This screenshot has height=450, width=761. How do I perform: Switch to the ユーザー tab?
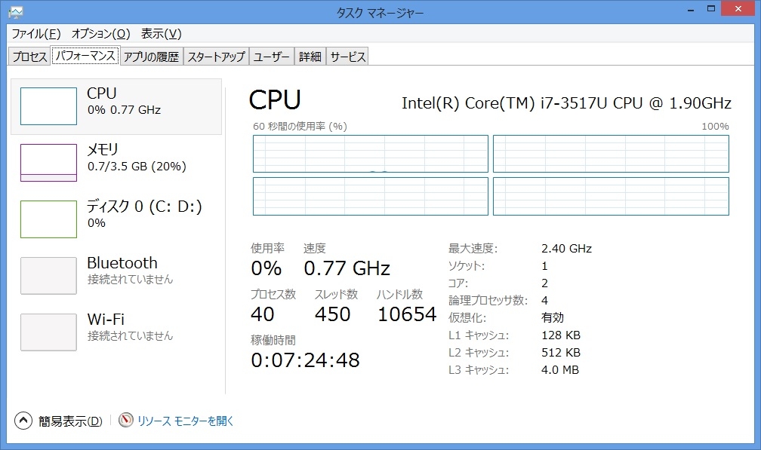click(x=272, y=57)
